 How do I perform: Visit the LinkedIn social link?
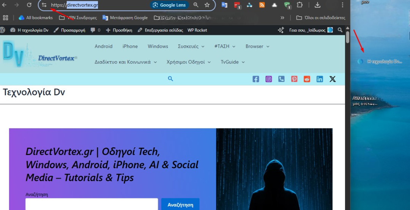pyautogui.click(x=320, y=79)
